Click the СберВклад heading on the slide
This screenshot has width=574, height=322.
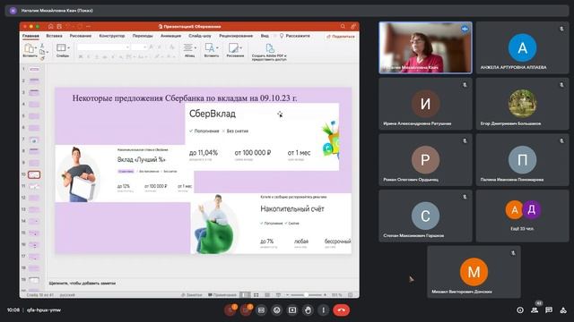(213, 114)
